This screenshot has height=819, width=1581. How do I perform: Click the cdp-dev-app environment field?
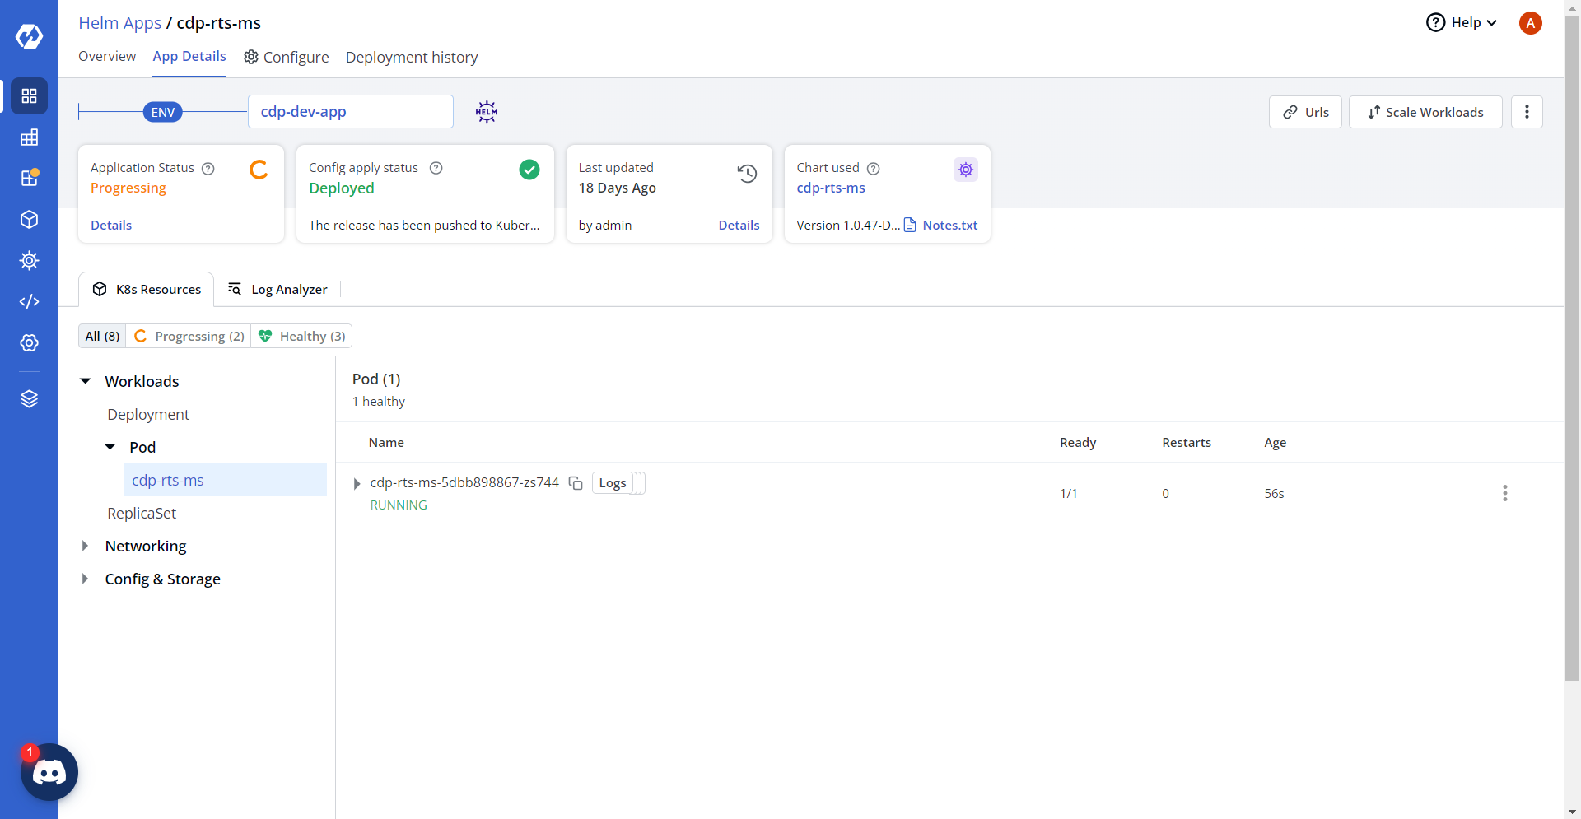pyautogui.click(x=350, y=112)
